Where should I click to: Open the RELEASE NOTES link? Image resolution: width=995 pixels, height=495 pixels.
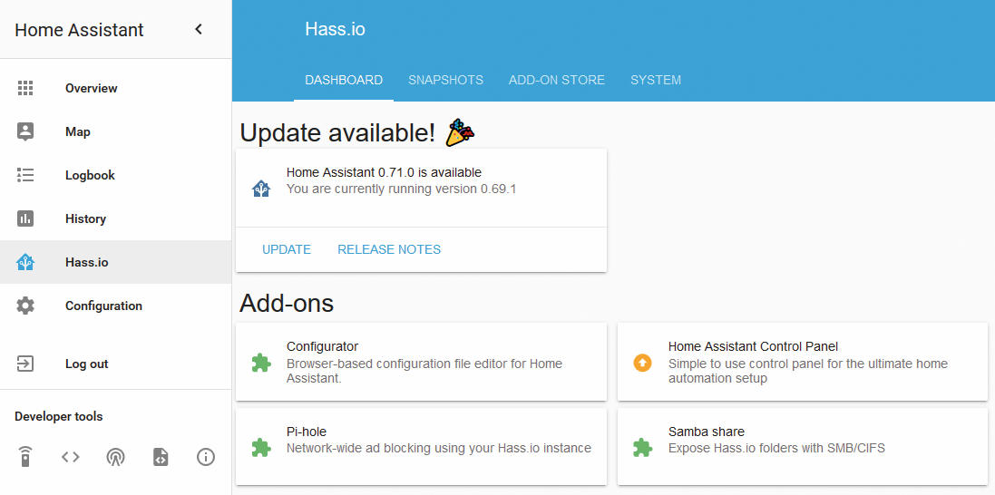click(x=389, y=249)
